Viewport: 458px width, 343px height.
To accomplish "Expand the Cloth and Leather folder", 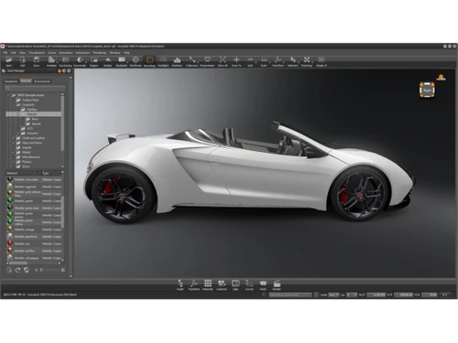I will 14,138.
